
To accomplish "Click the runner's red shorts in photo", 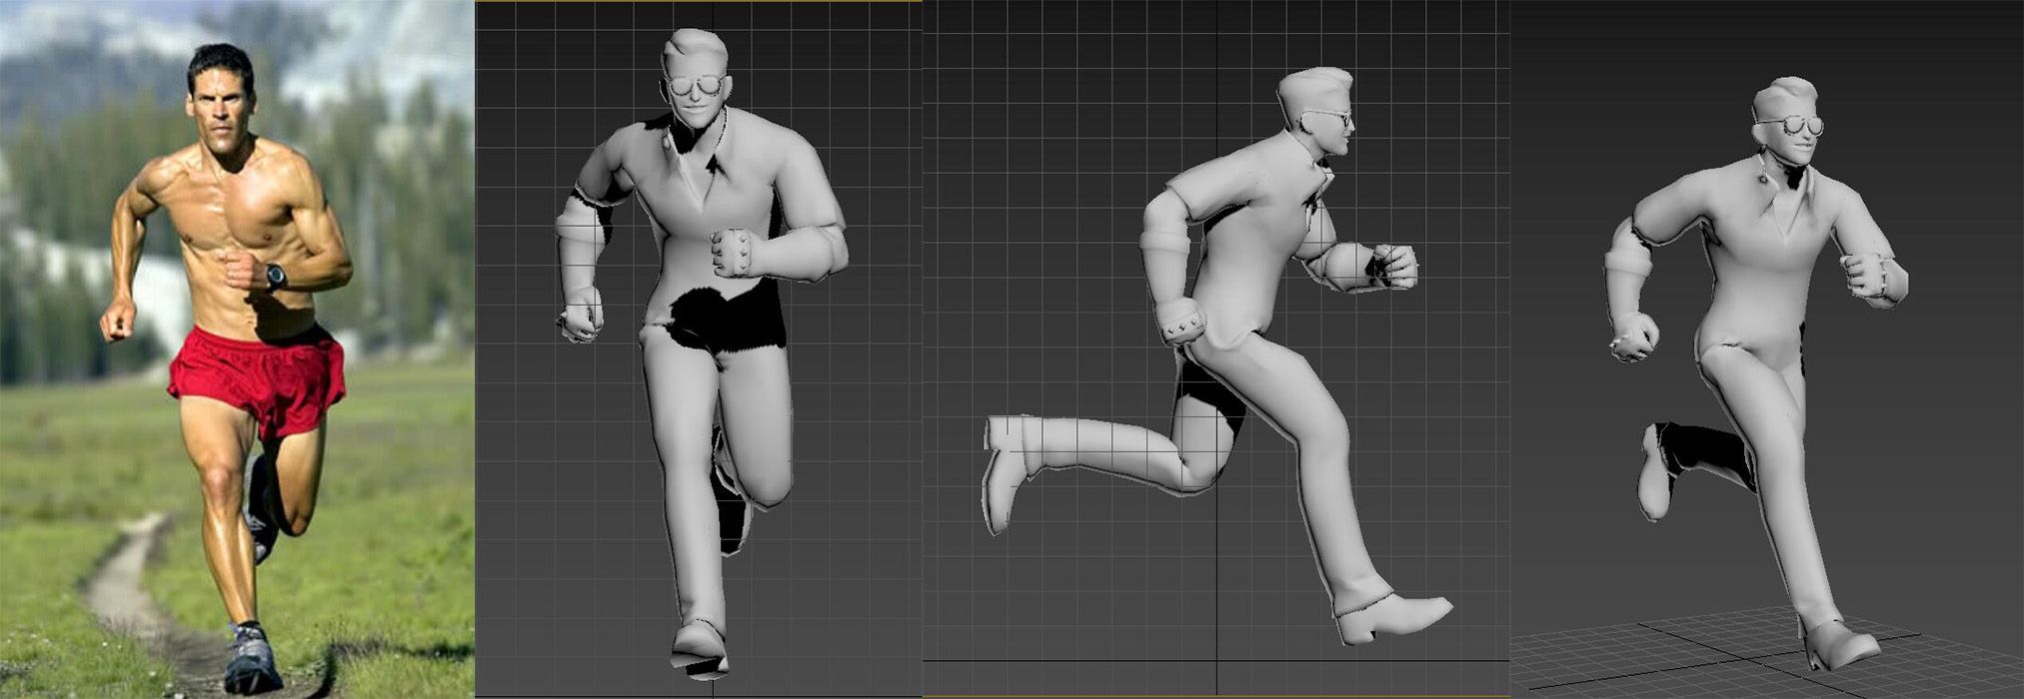I will click(258, 382).
